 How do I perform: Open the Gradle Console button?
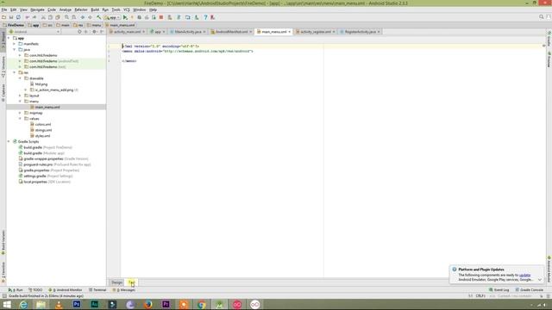[x=530, y=290]
